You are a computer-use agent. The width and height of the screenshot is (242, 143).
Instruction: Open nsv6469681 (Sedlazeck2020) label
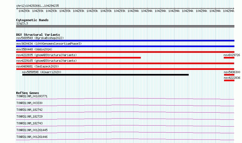point(38,66)
